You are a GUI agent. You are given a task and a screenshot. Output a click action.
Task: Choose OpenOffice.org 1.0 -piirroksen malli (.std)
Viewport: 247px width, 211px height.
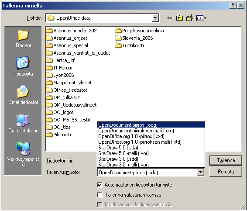[151, 142]
